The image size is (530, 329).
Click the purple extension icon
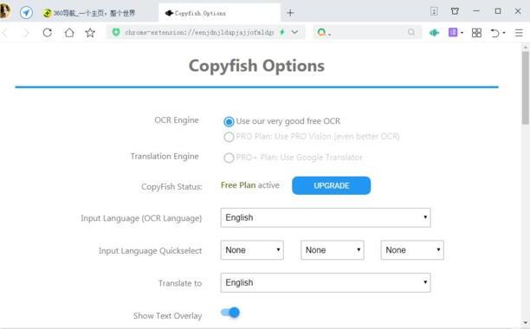coord(453,32)
